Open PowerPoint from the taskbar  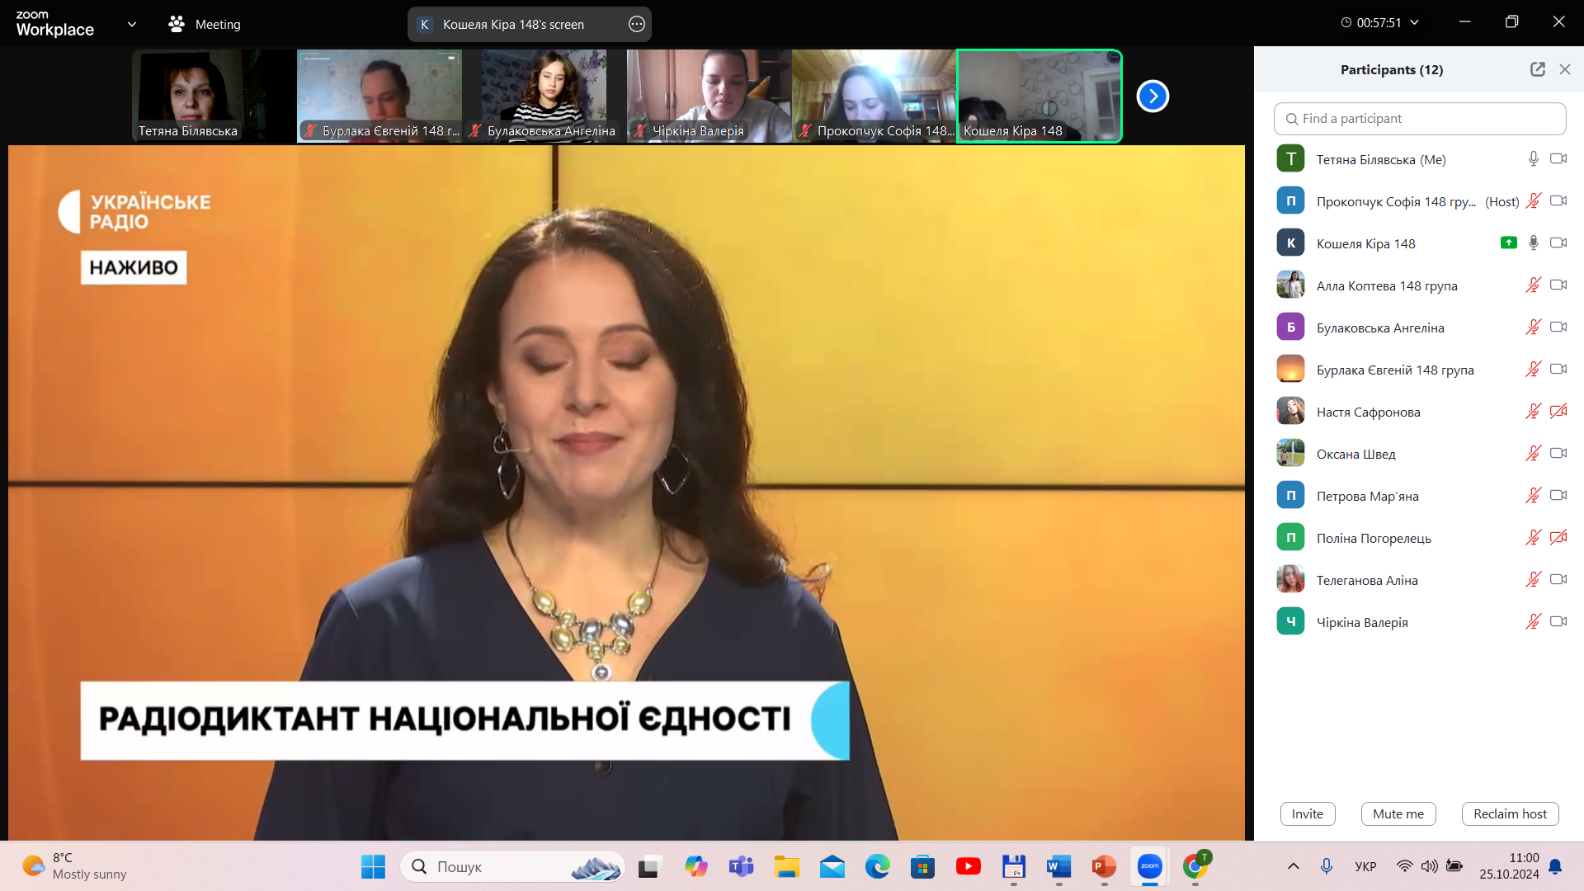click(1104, 866)
